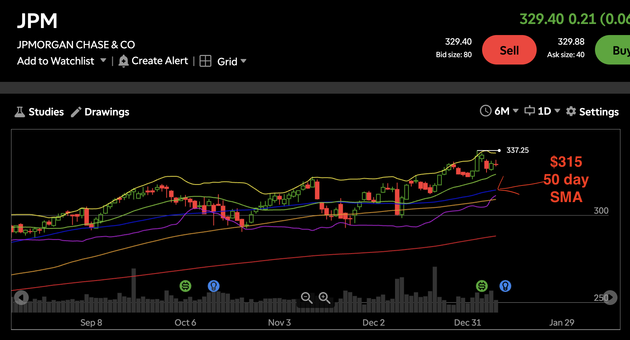630x340 pixels.
Task: Click the Drawings label
Action: tap(107, 112)
